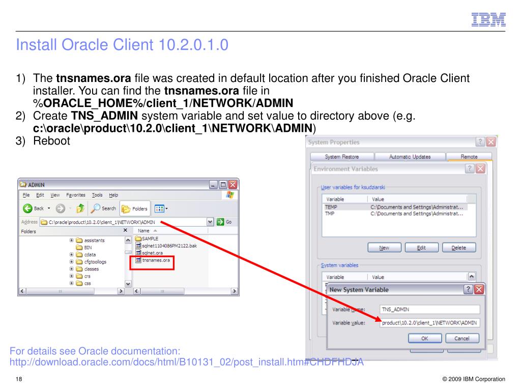Switch to the Automatic Updates tab

tap(410, 157)
